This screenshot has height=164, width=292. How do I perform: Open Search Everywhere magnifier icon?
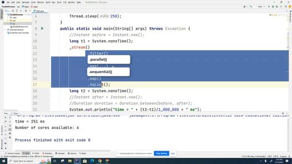pyautogui.click(x=286, y=6)
